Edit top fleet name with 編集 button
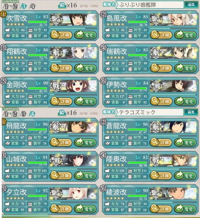 [191, 5]
